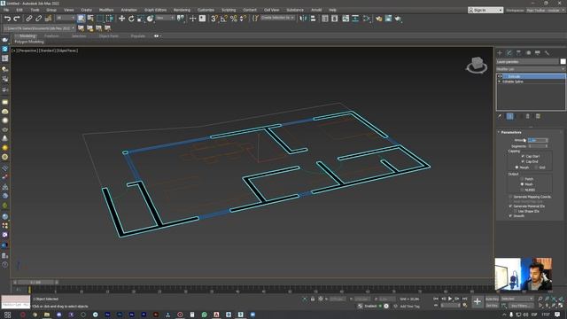The height and width of the screenshot is (319, 567).
Task: Activate the Unlink Selection tool
Action: click(x=38, y=18)
